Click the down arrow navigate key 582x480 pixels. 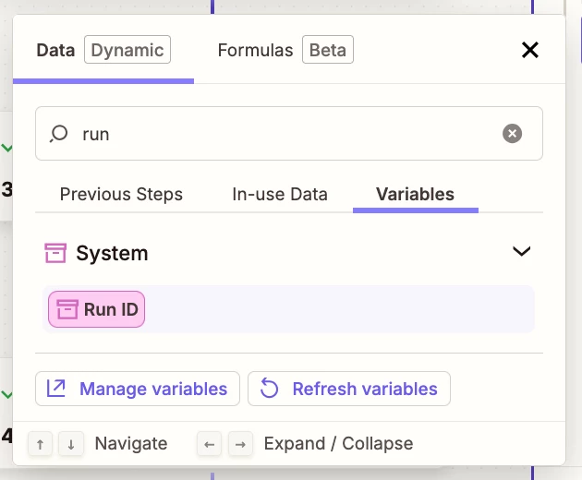(71, 444)
